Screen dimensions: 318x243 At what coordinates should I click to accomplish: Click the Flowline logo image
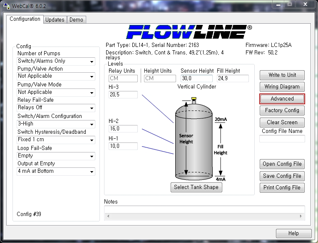(x=189, y=32)
